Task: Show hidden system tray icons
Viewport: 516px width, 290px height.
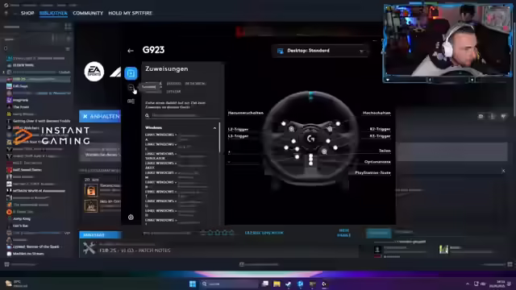Action: (x=468, y=284)
